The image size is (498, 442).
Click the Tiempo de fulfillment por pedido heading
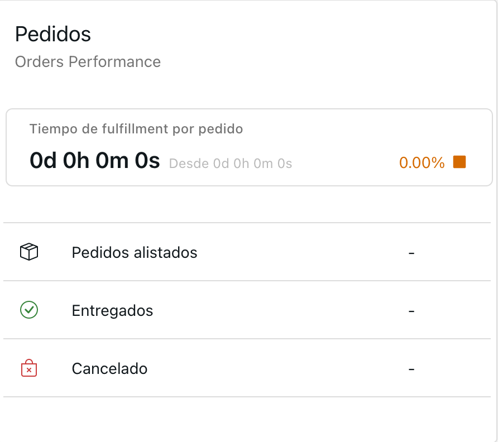pyautogui.click(x=136, y=129)
